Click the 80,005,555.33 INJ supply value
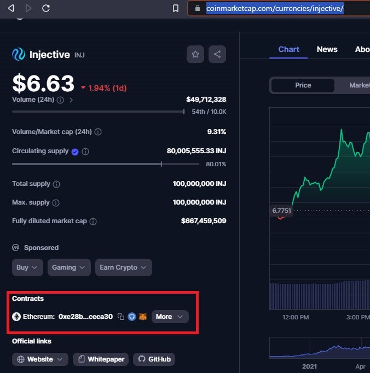Viewport: 370px width, 373px height. coord(196,151)
